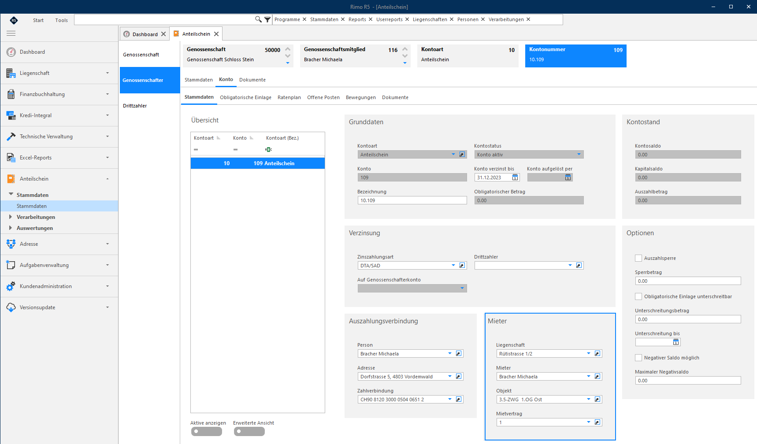The height and width of the screenshot is (444, 757).
Task: Click the Bezeichnung input field
Action: (x=412, y=200)
